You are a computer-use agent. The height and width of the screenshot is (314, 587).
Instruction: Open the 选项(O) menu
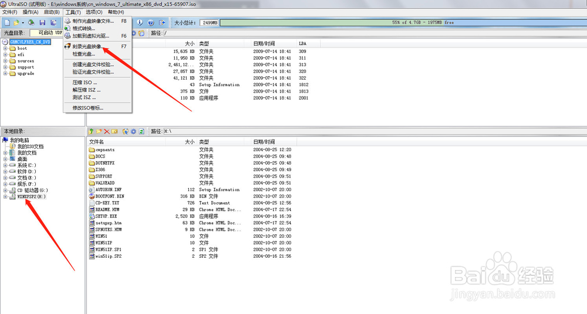[94, 12]
